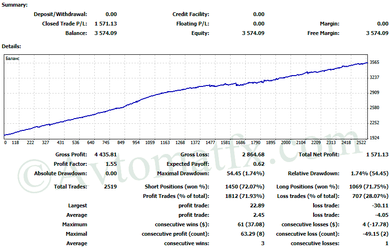Select the largest loss trade value -30.11
Image resolution: width=390 pixels, height=248 pixels.
pos(380,205)
